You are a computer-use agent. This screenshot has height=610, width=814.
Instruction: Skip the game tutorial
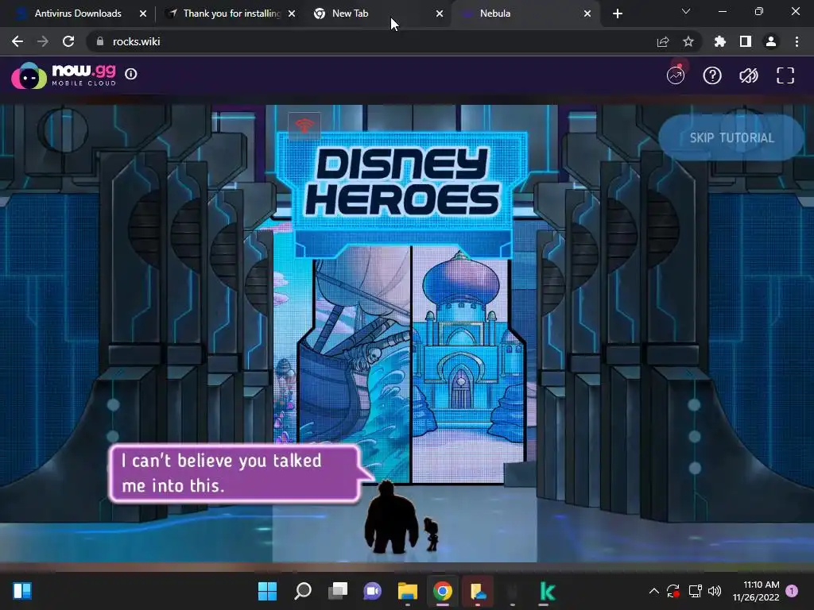click(731, 137)
